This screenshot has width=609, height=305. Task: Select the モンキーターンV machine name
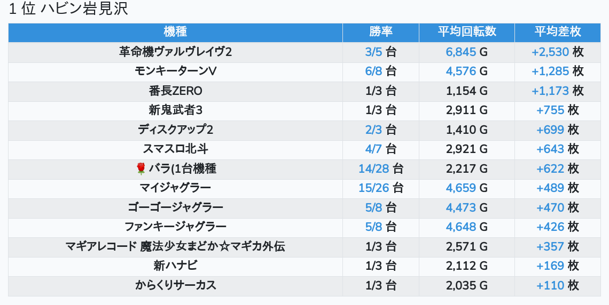coord(175,71)
